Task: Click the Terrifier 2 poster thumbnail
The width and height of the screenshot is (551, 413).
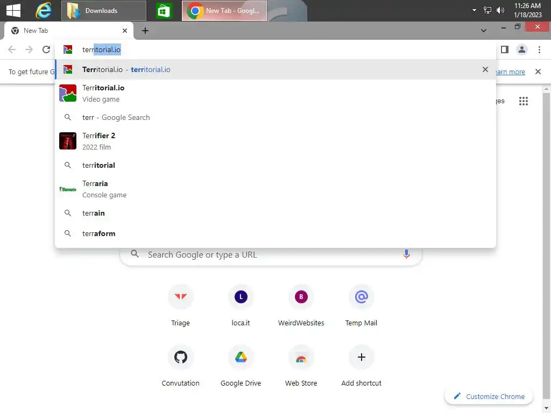Action: point(68,141)
